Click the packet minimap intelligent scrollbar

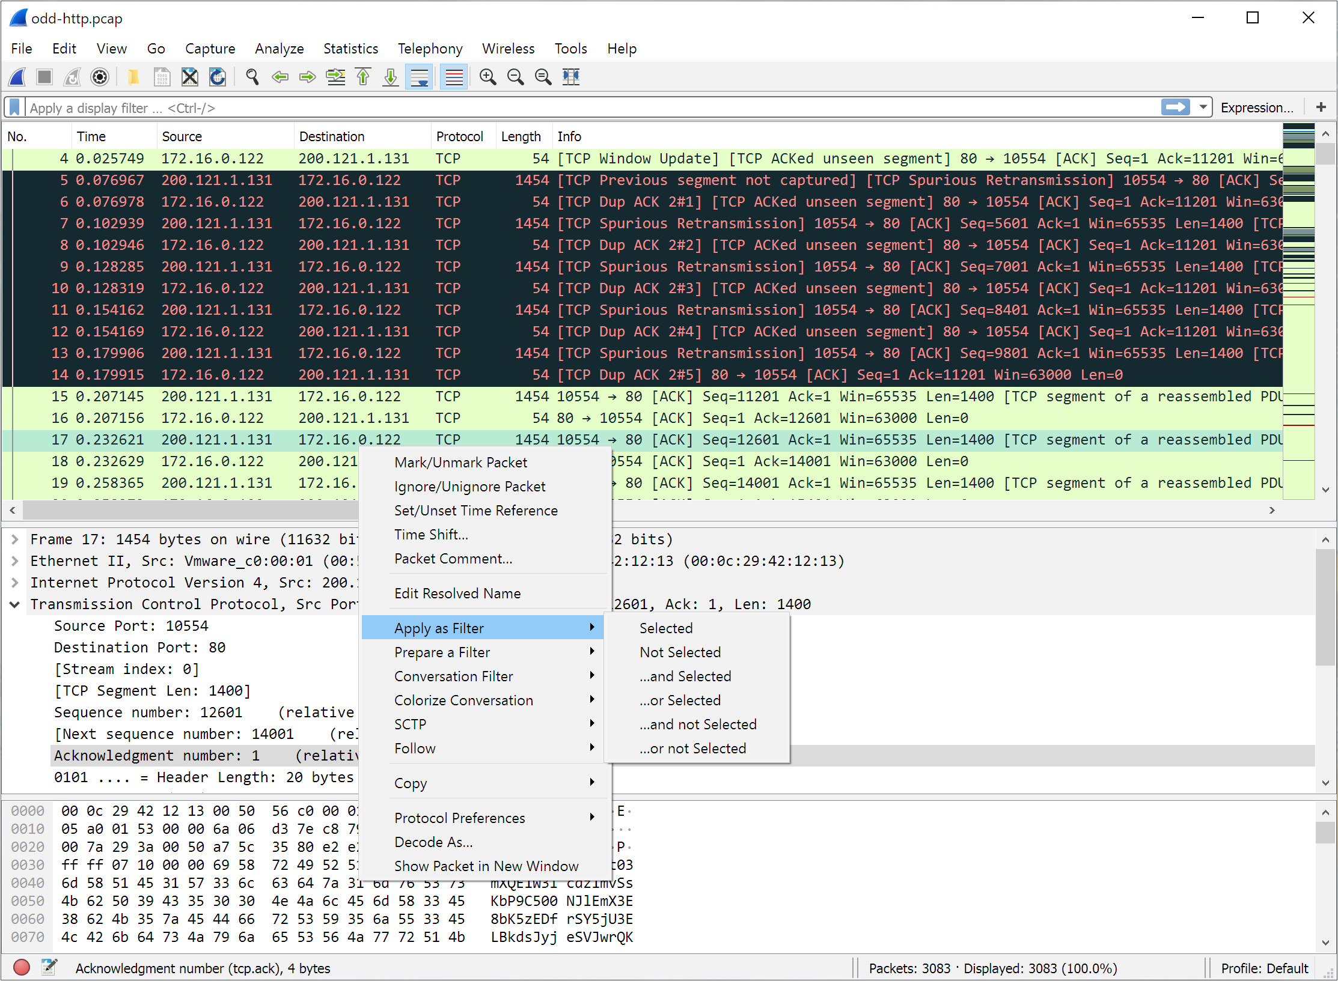click(x=1298, y=300)
